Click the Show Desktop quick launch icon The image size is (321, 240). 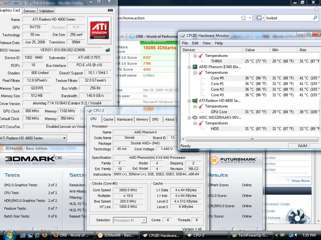click(x=23, y=235)
